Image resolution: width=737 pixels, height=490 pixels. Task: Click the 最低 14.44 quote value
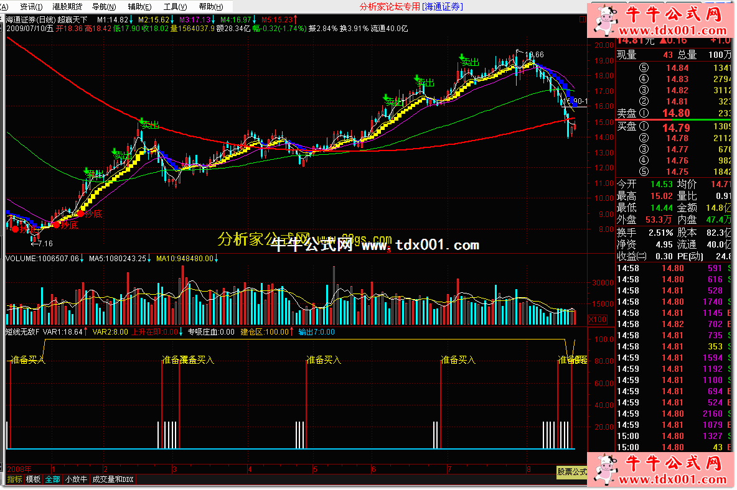pyautogui.click(x=661, y=208)
